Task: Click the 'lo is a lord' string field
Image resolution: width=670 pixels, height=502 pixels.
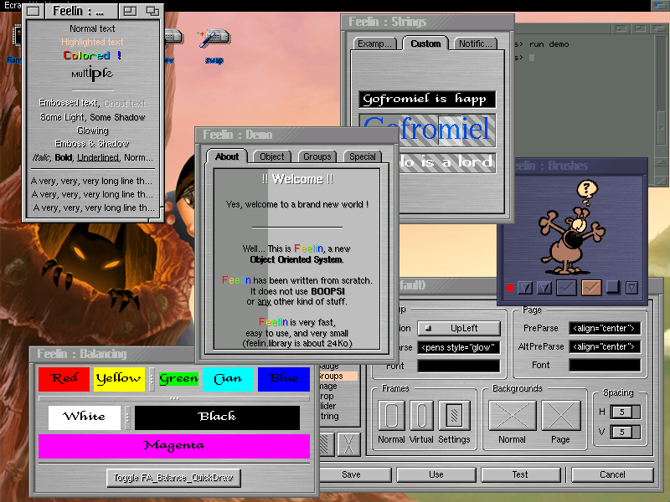Action: pyautogui.click(x=447, y=162)
